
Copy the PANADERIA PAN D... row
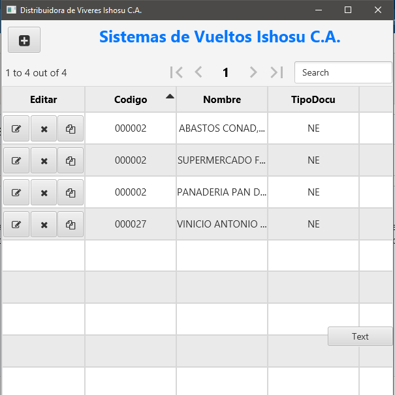tap(71, 192)
